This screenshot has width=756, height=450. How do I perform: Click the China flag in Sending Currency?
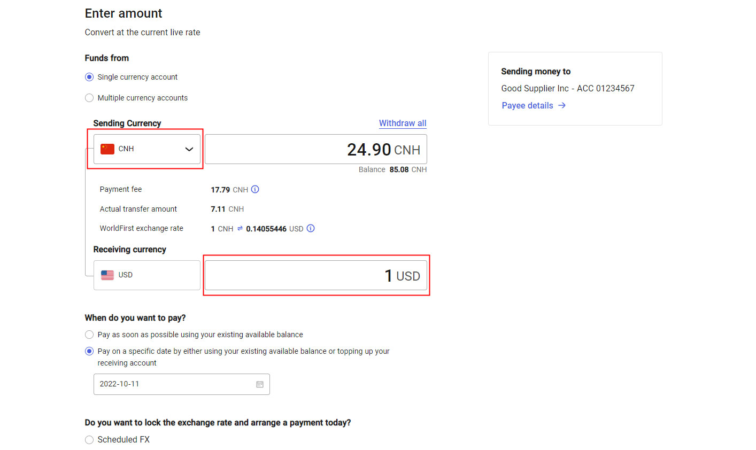pos(107,149)
